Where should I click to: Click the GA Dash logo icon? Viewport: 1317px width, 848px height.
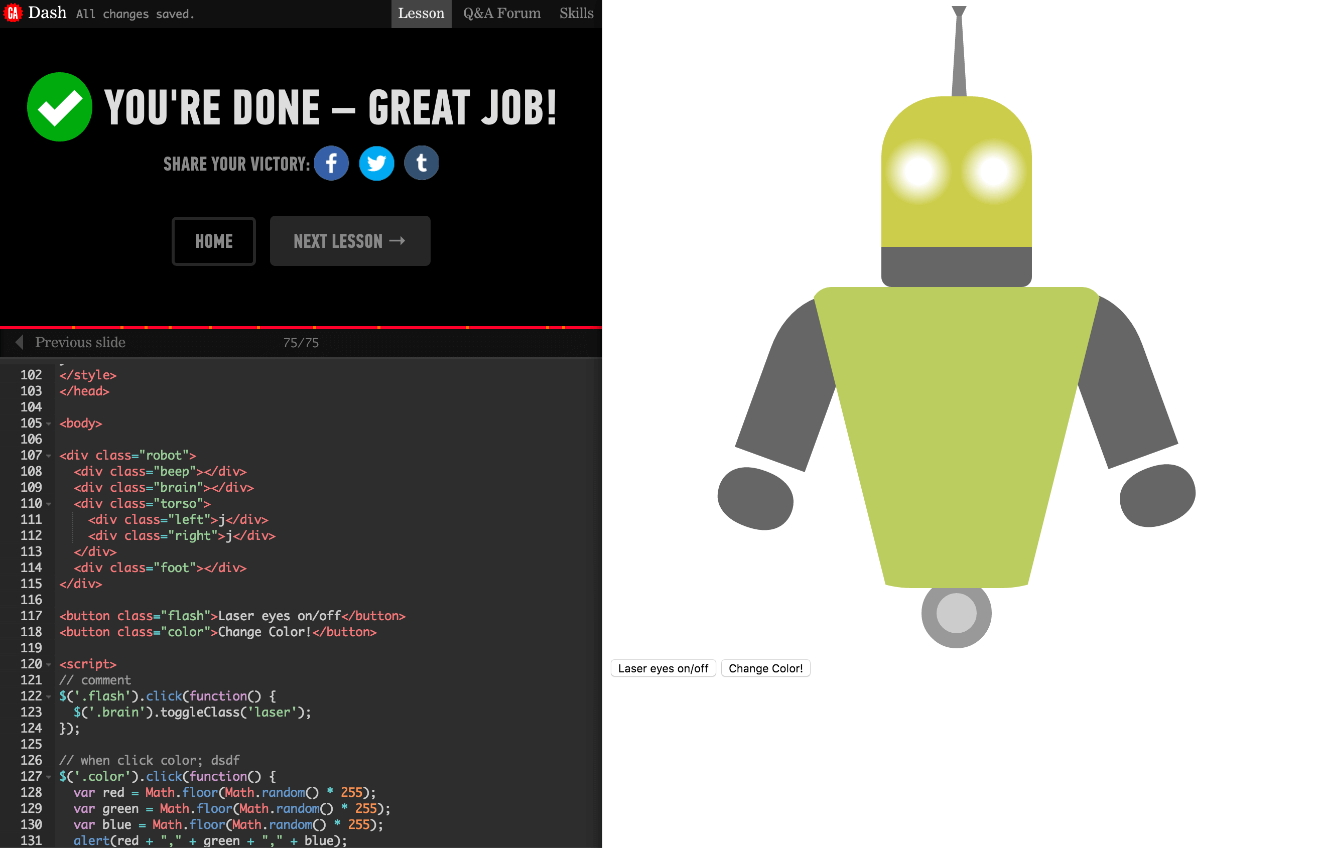coord(12,13)
